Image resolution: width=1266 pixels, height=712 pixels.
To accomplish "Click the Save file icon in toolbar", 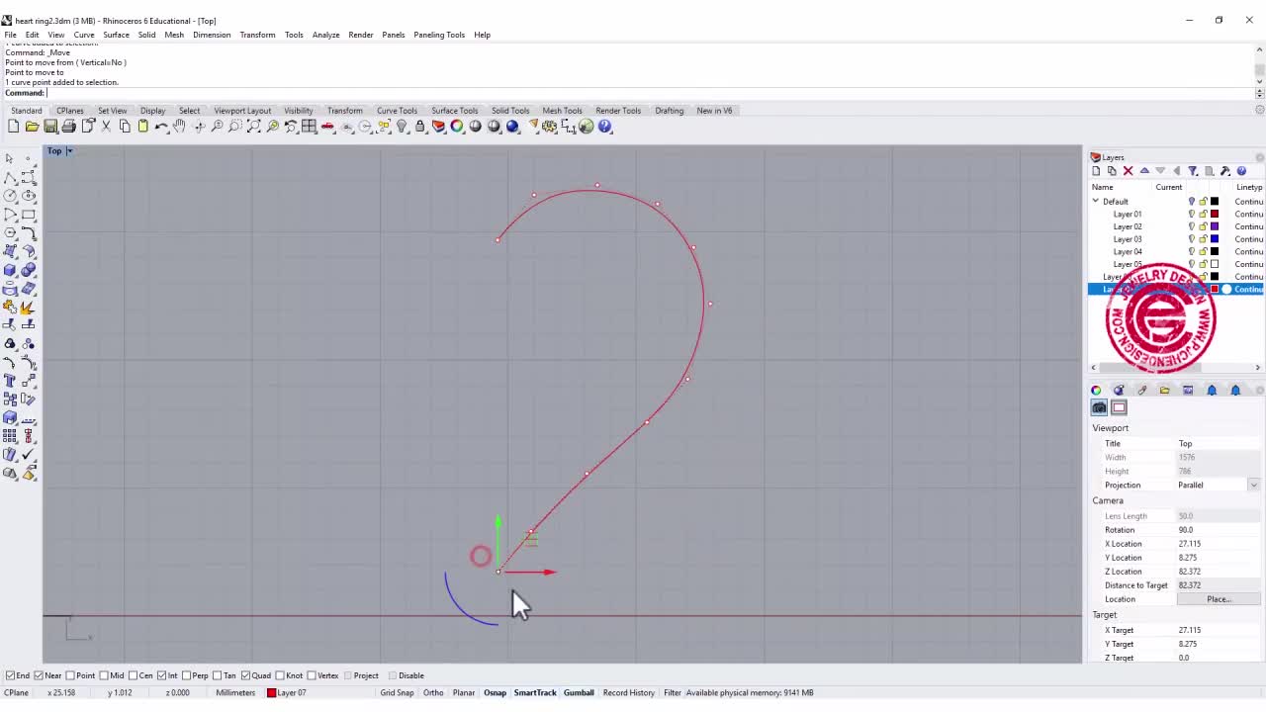I will [x=50, y=127].
